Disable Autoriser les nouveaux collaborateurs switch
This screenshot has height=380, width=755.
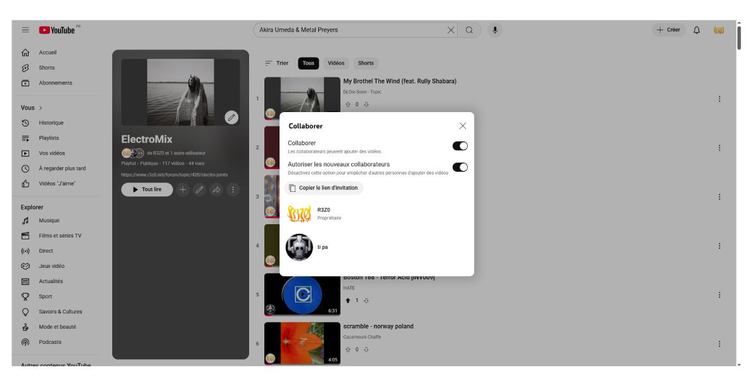460,167
